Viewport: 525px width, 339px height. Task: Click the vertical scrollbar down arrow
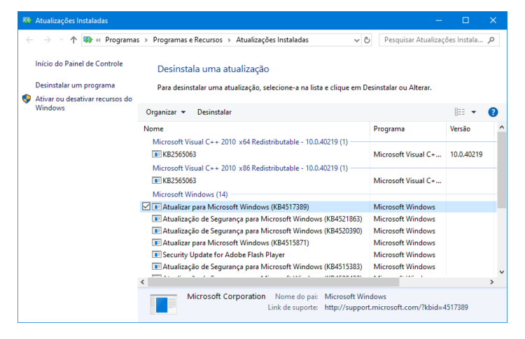[x=502, y=272]
